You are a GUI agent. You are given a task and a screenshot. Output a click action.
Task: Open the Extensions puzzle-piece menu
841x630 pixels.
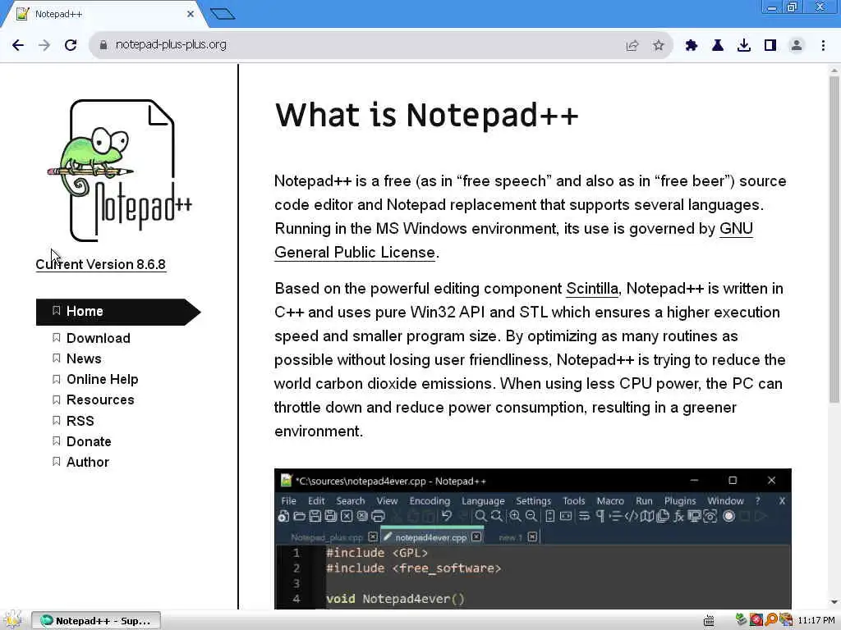692,45
